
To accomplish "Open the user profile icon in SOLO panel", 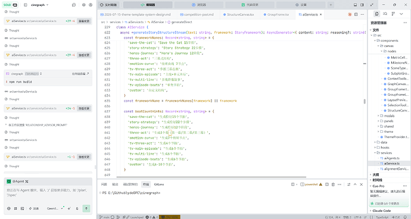I will (91, 5).
